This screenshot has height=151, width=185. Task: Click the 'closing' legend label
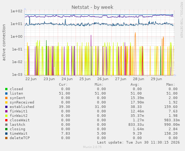pos(17,129)
